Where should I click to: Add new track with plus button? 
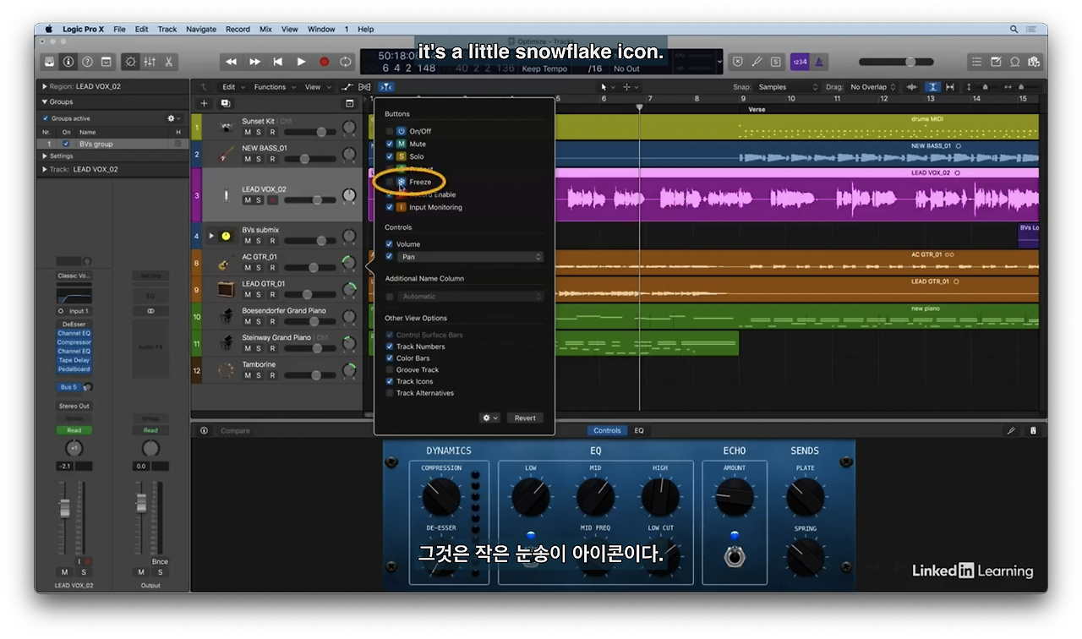pos(204,103)
